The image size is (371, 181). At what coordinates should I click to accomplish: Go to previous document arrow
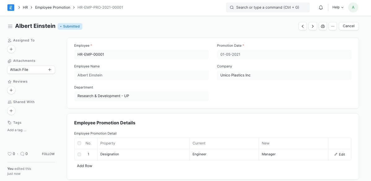click(303, 26)
